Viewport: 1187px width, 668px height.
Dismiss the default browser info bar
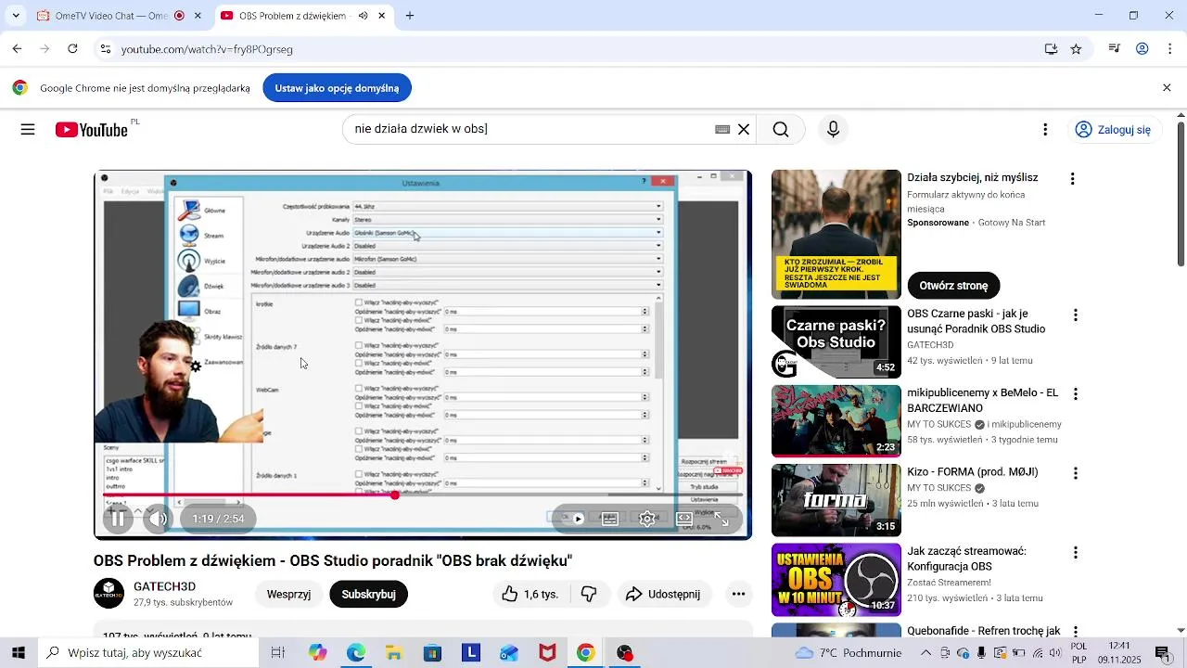tap(1167, 88)
